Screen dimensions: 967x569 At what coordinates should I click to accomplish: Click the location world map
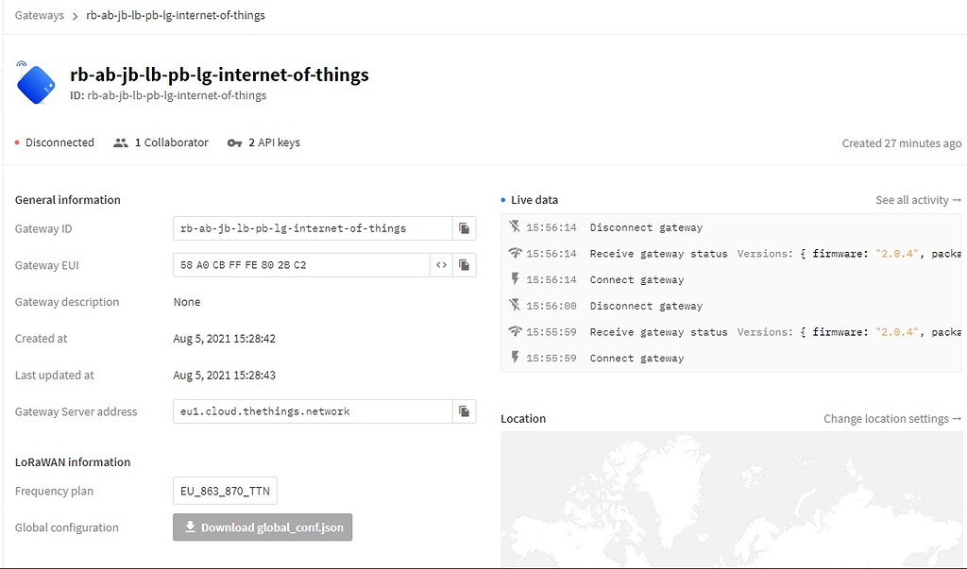(732, 500)
